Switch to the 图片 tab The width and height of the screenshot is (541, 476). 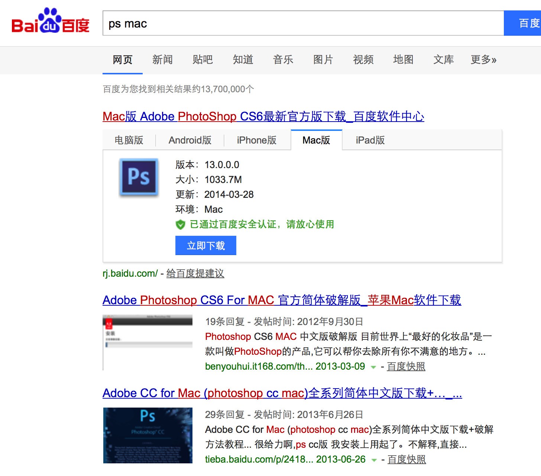point(323,59)
